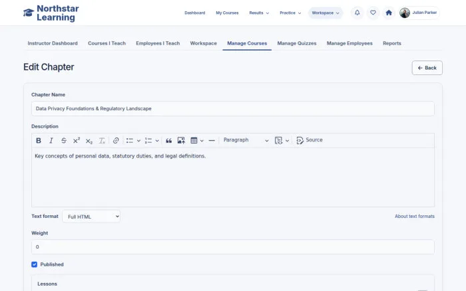Image resolution: width=466 pixels, height=291 pixels.
Task: Open the table options dropdown arrow
Action: (x=202, y=141)
